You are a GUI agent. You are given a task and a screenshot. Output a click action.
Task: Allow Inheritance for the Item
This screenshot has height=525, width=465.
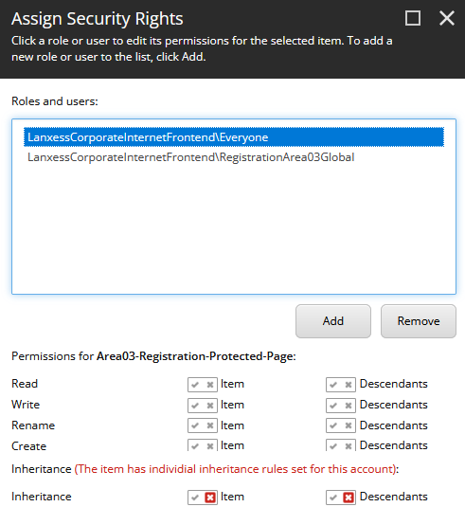click(x=195, y=498)
